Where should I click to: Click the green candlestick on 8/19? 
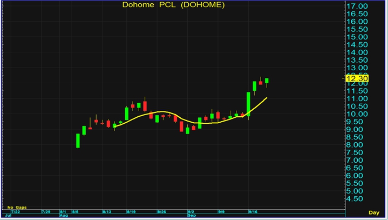(x=126, y=114)
